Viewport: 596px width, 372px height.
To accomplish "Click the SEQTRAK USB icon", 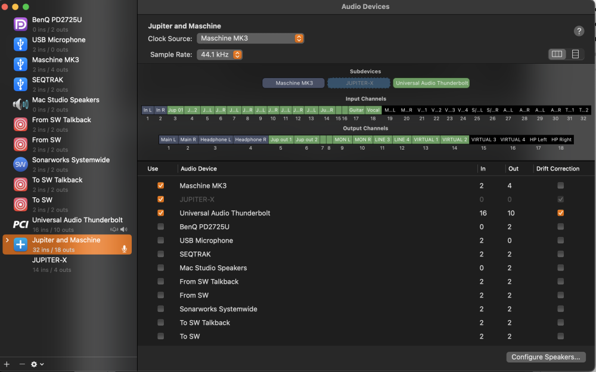I will 20,85.
